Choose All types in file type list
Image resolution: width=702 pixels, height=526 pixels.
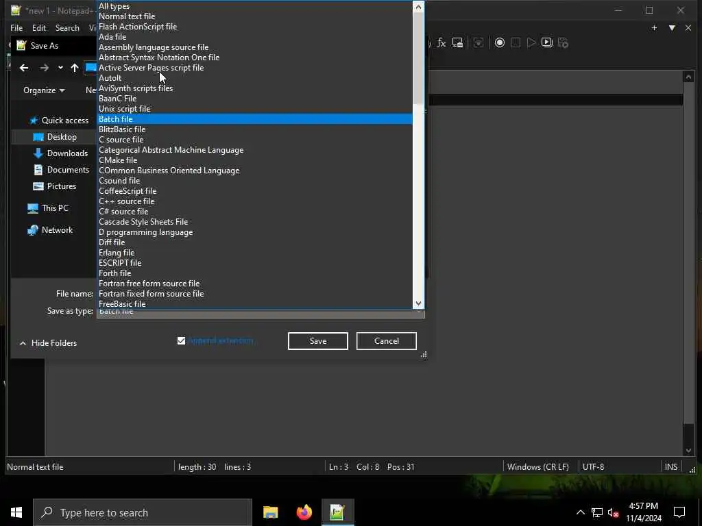click(255, 5)
